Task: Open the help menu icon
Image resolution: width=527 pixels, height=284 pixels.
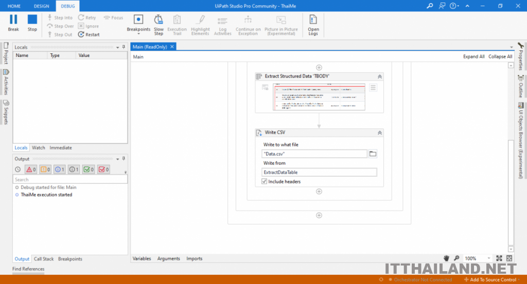Action: [454, 6]
